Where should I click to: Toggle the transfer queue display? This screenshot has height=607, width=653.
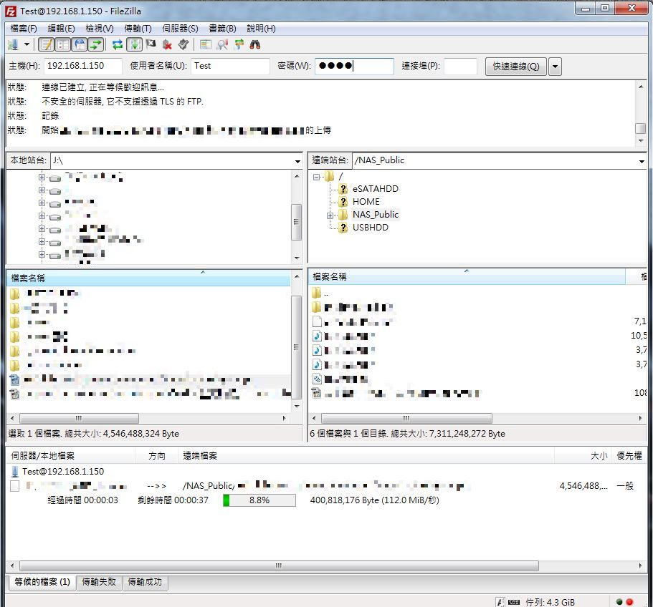pyautogui.click(x=96, y=44)
